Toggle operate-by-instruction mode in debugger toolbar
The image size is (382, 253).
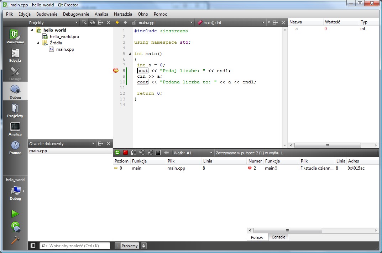pos(158,153)
